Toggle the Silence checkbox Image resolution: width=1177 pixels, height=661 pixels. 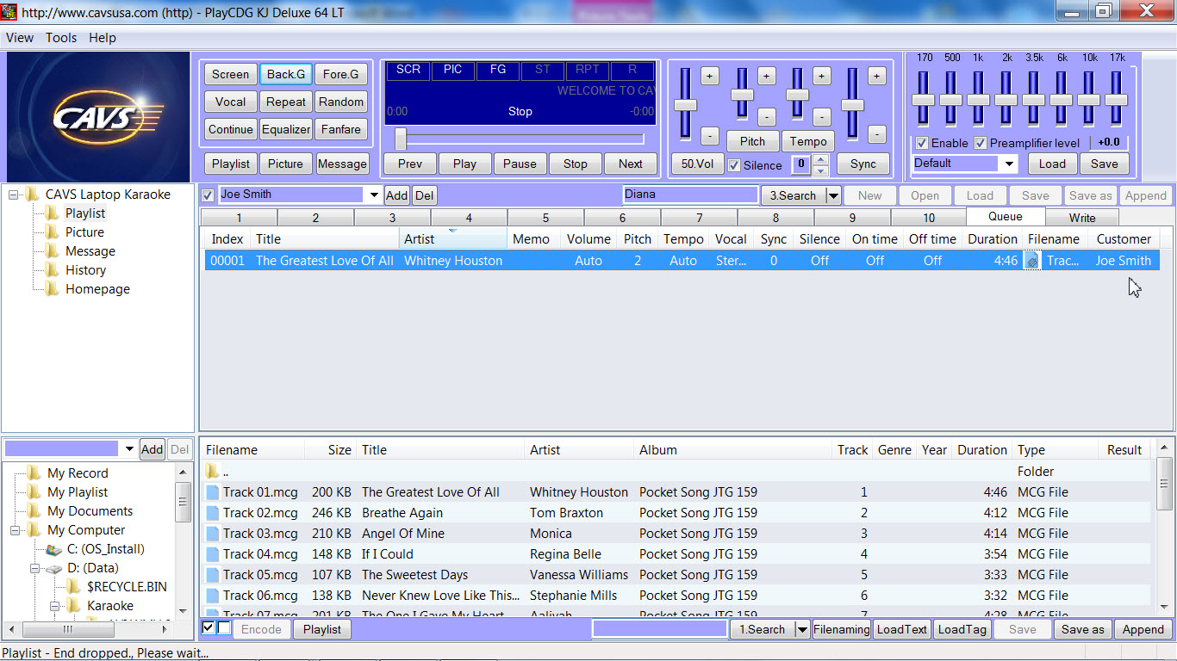click(x=734, y=165)
